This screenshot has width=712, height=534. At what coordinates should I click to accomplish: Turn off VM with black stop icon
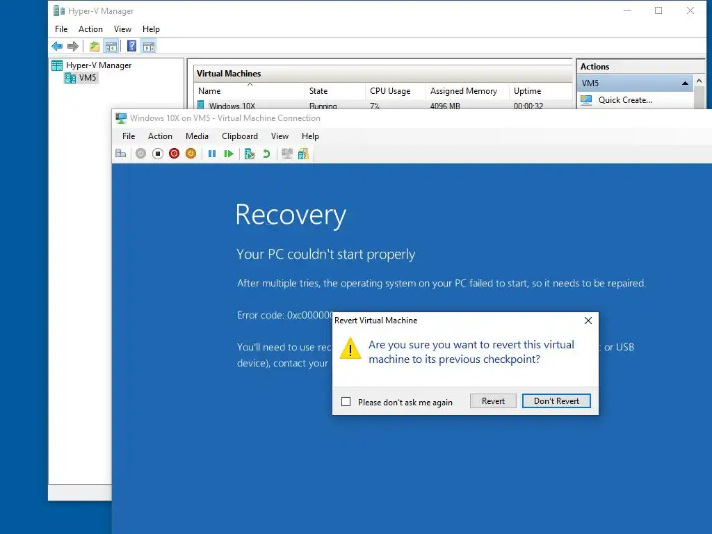[158, 154]
